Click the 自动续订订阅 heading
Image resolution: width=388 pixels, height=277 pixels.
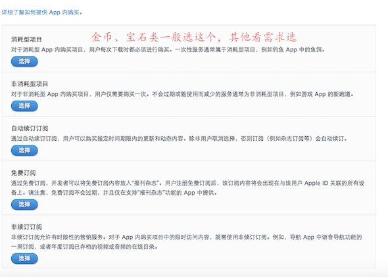30,128
